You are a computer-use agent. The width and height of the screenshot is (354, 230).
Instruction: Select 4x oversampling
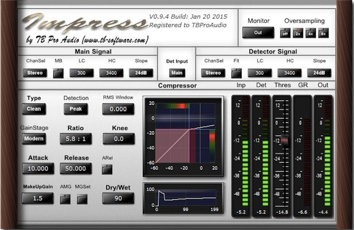coord(310,33)
